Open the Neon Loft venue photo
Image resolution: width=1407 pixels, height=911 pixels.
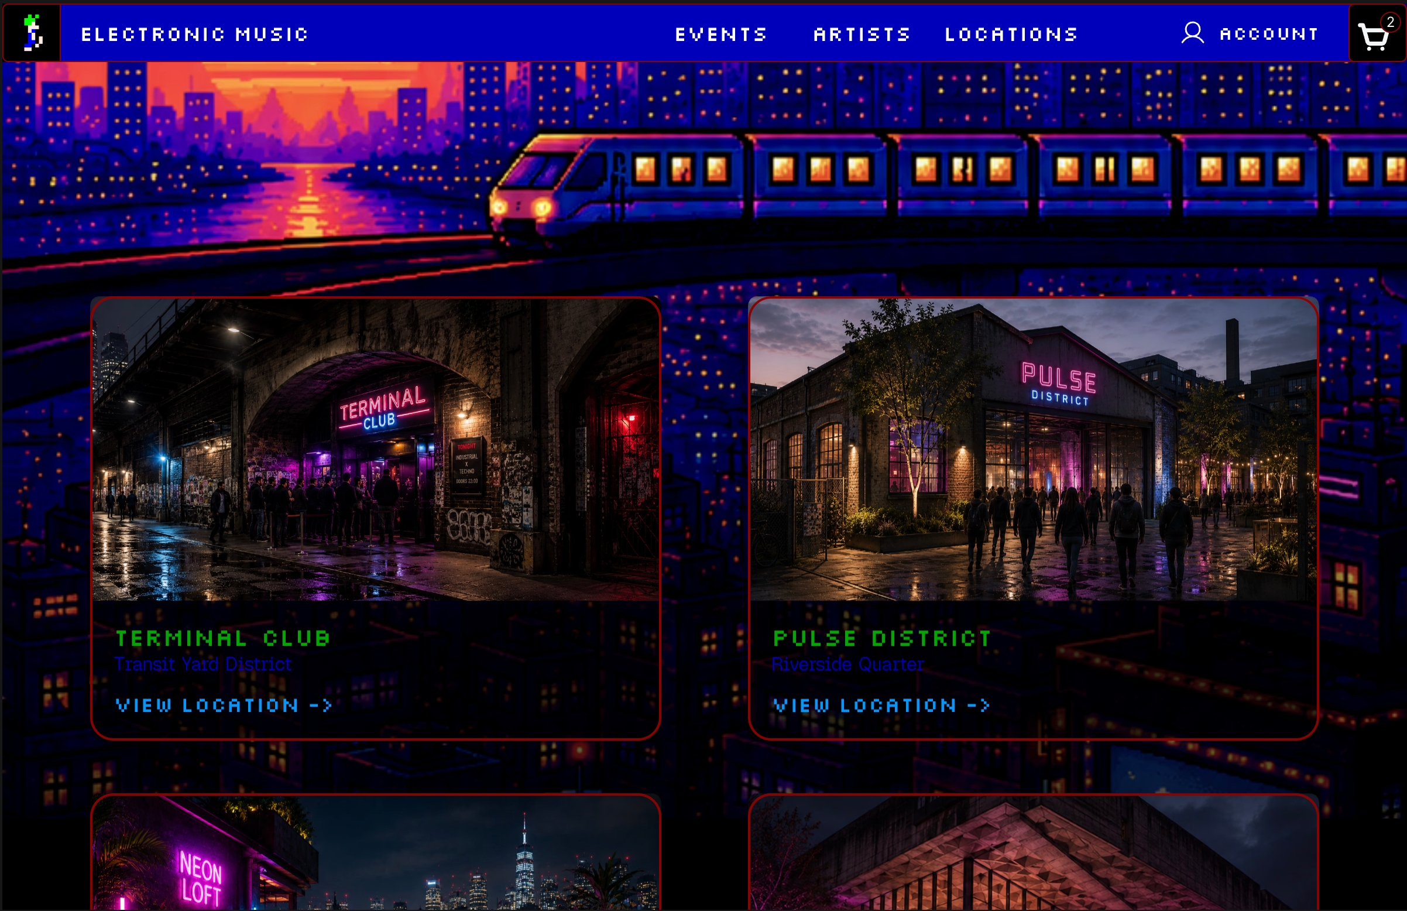(x=375, y=853)
